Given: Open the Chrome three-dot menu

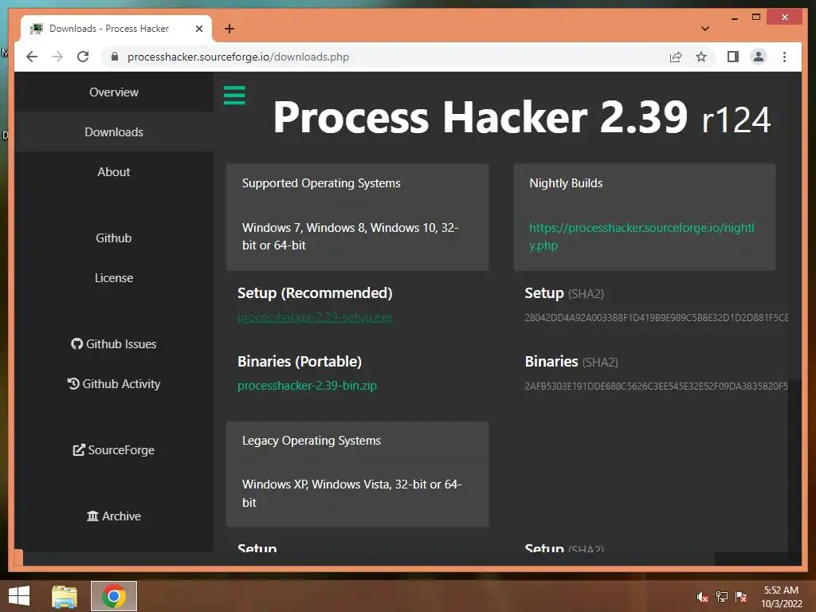Looking at the screenshot, I should point(784,57).
